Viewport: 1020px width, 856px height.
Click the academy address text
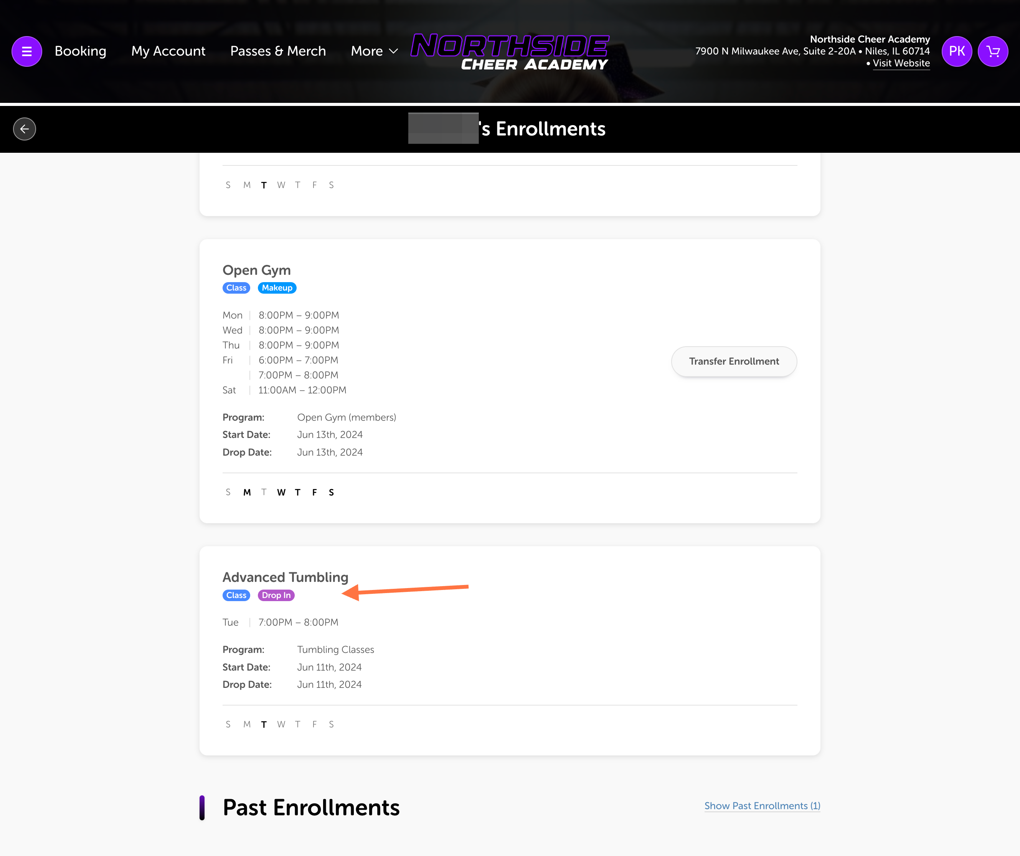tap(812, 51)
